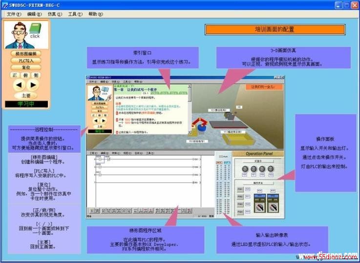360x263 pixels.
Task: Switch to side view with 侧 button
Action: [36, 75]
